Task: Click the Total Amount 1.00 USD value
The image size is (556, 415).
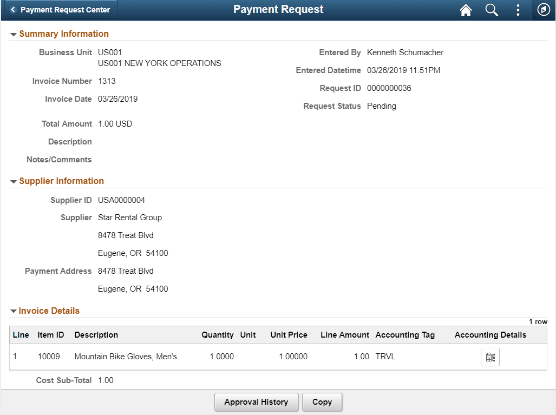Action: click(114, 123)
